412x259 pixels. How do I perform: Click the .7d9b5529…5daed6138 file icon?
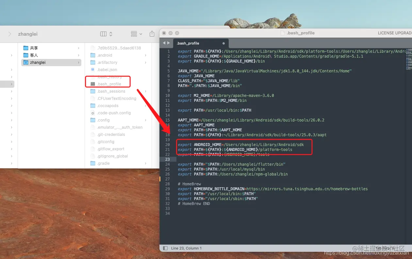coord(93,48)
